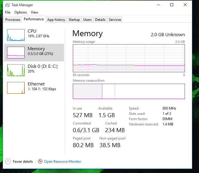This screenshot has width=199, height=173.
Task: Click the Fewer details chevron icon
Action: [8, 161]
